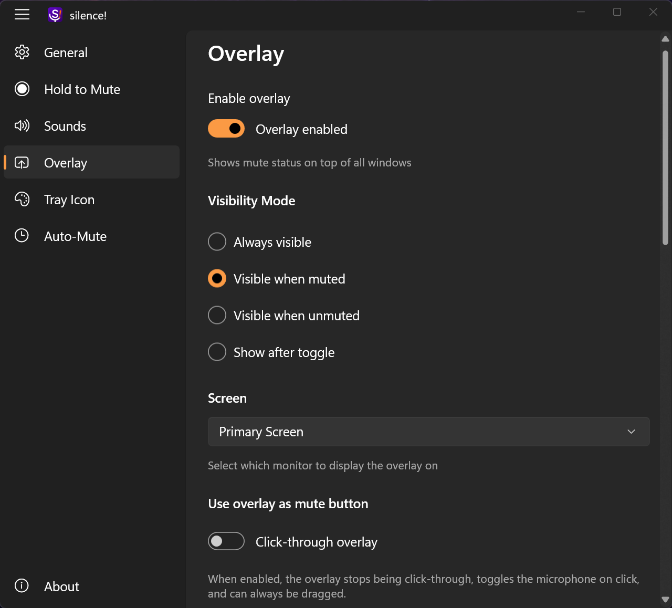Select the Always visible radio option

(217, 242)
